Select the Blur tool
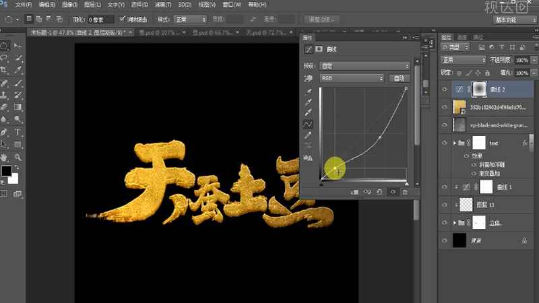The image size is (539, 303). pyautogui.click(x=4, y=120)
